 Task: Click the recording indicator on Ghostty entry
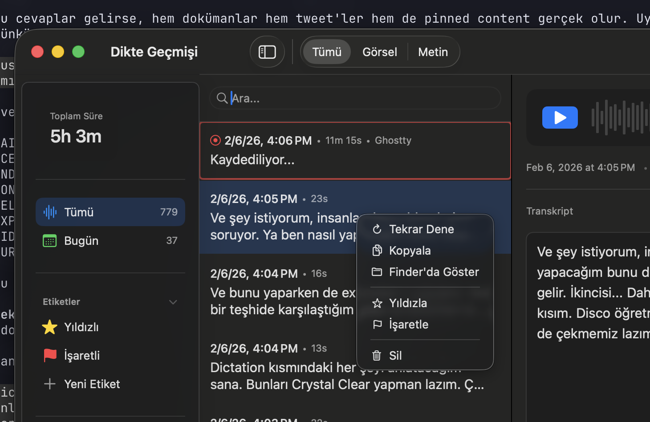[215, 140]
